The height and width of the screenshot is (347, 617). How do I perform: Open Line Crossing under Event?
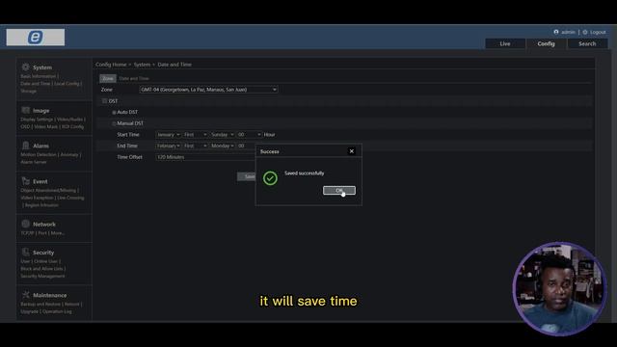70,198
